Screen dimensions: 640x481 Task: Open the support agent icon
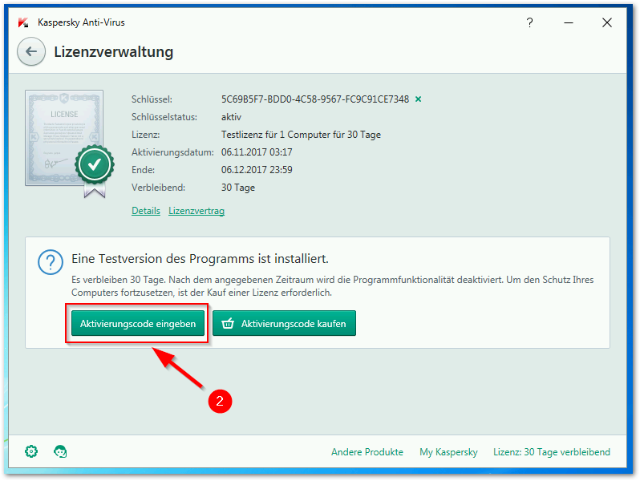(60, 451)
